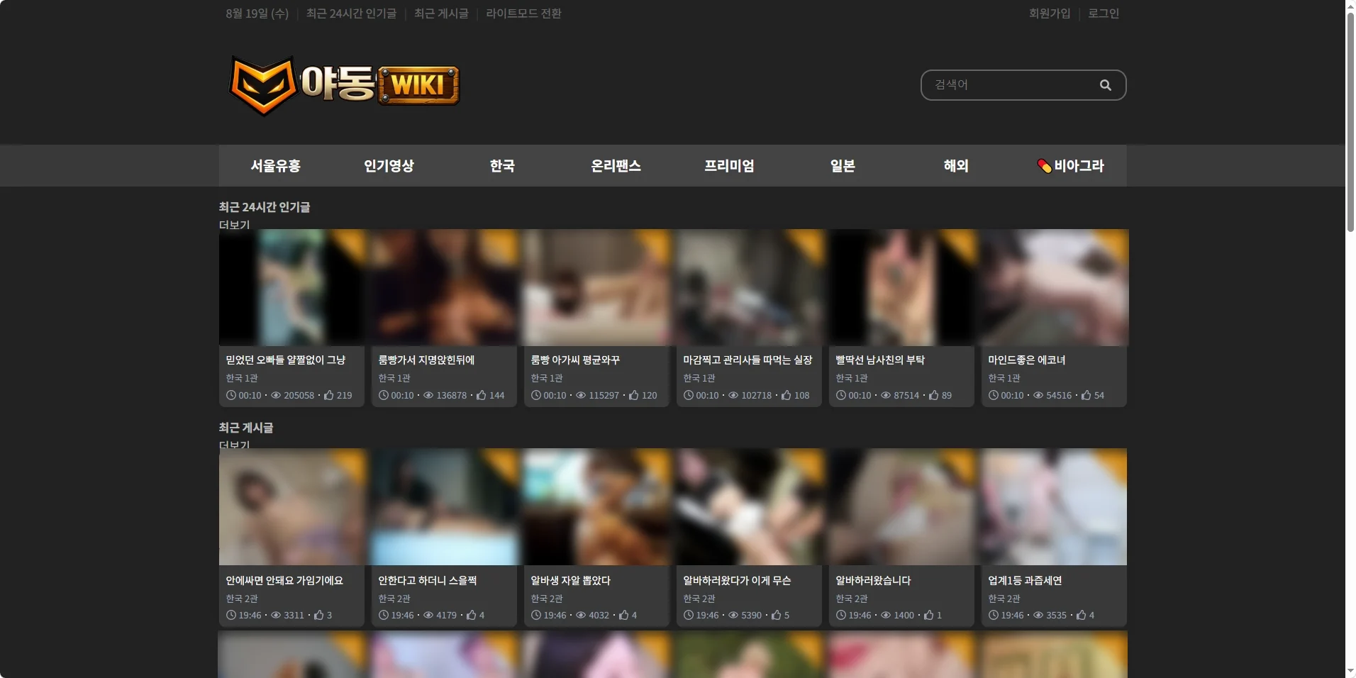Select the 한국 menu item
This screenshot has width=1356, height=678.
coord(502,166)
